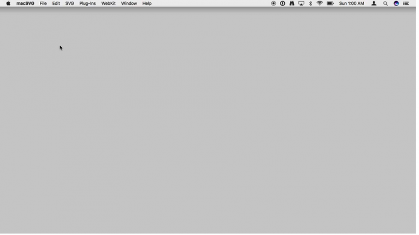
Task: Click the Sun 1:00 AM clock
Action: pyautogui.click(x=351, y=3)
